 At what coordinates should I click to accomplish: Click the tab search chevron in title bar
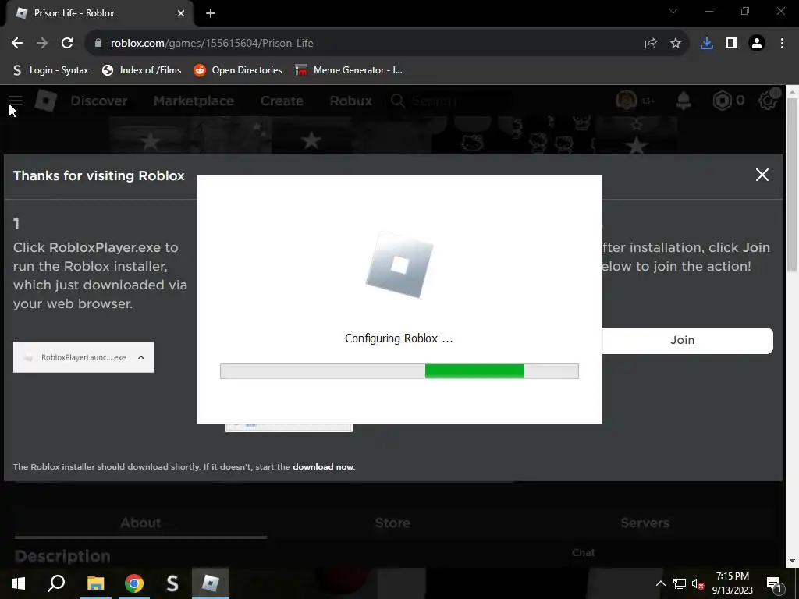pyautogui.click(x=673, y=11)
